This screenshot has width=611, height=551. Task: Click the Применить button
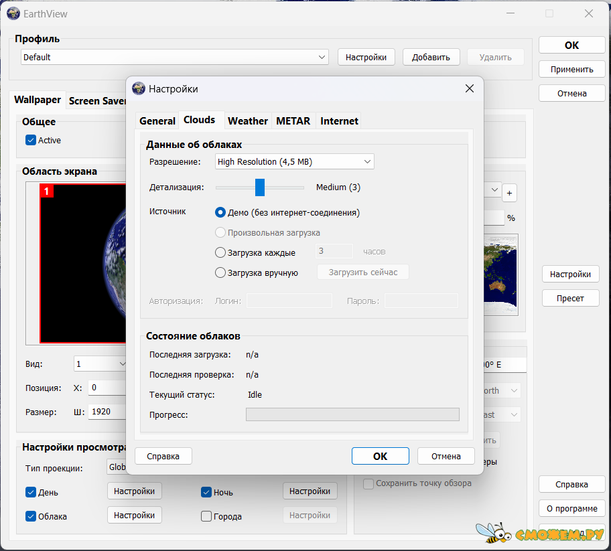[x=571, y=70]
